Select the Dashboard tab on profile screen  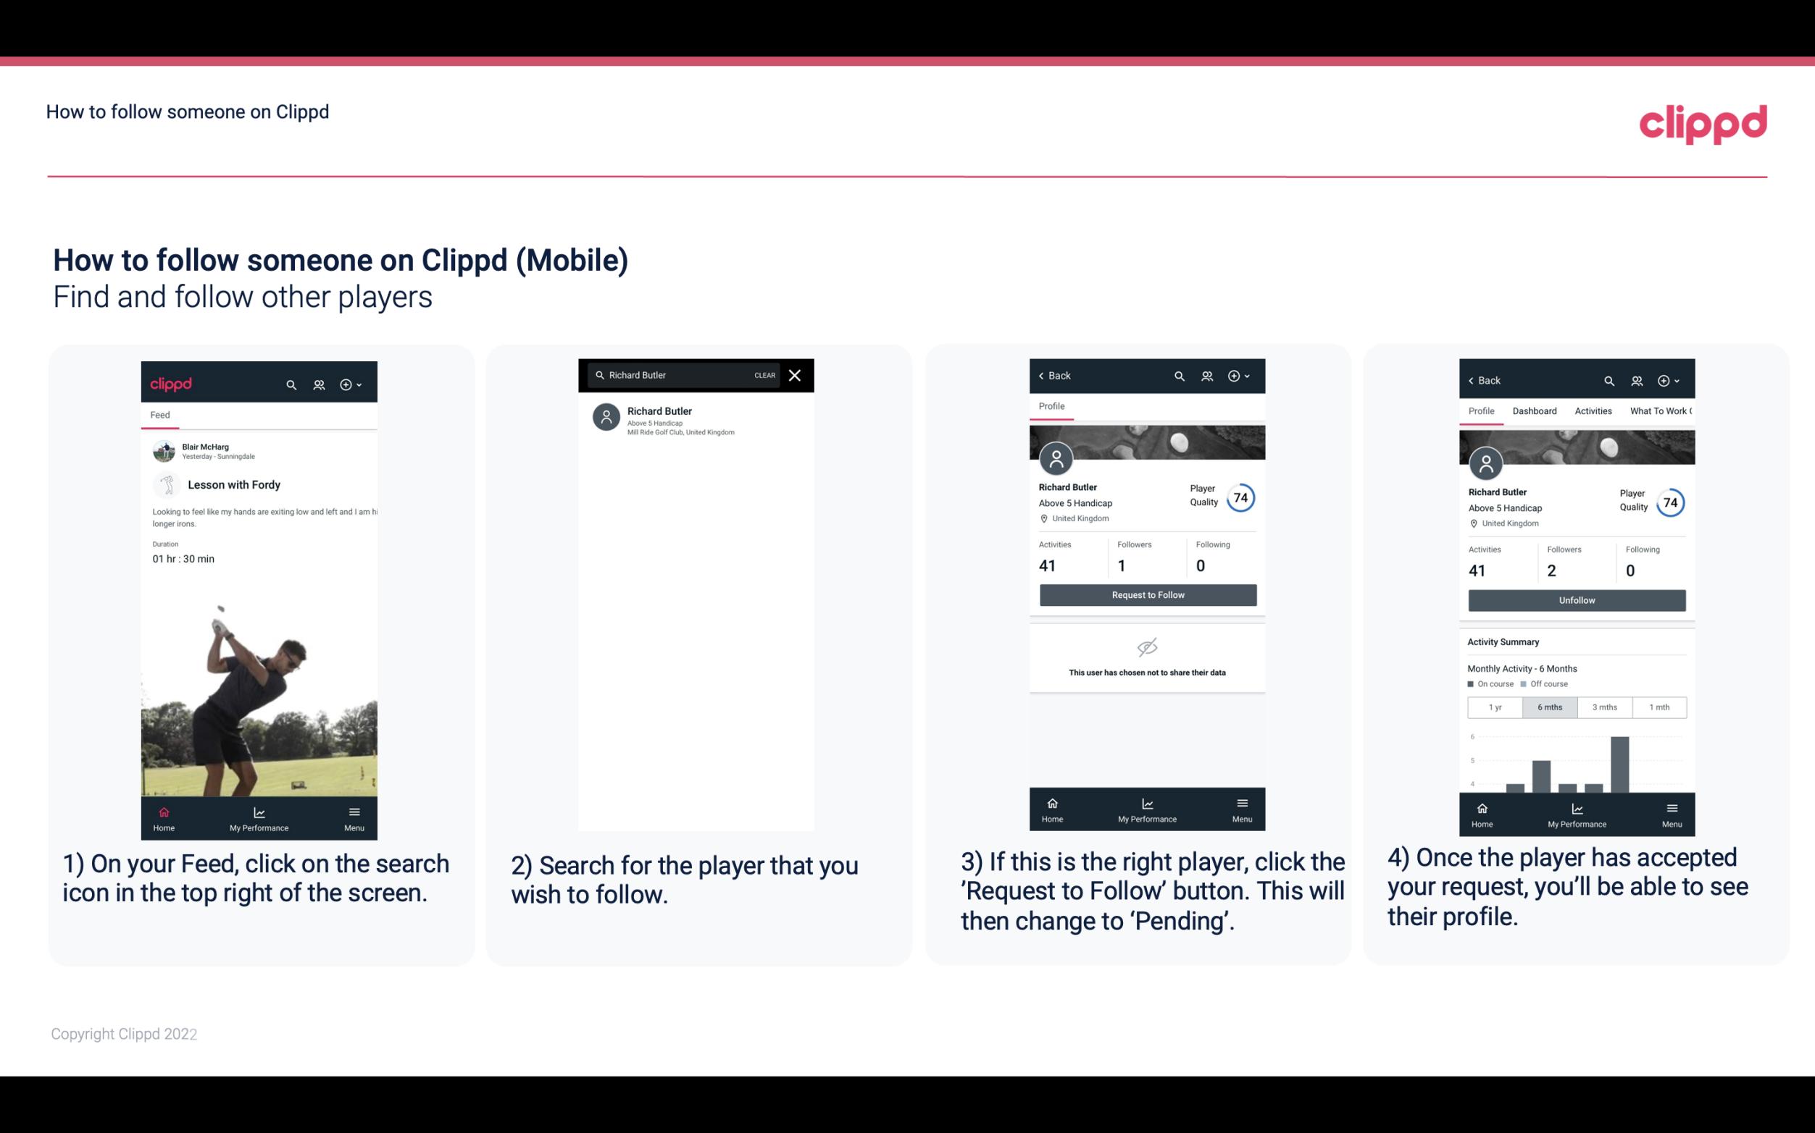point(1535,410)
